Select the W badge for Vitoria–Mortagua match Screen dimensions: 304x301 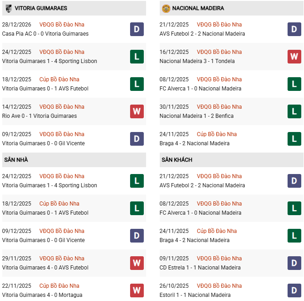click(137, 290)
